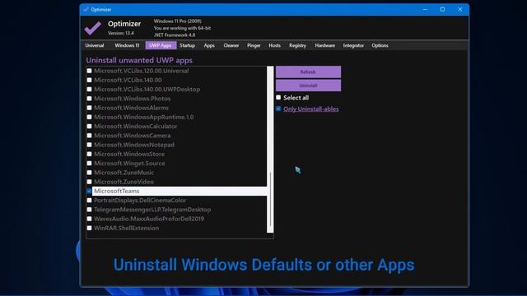Switch to the Registry tab
This screenshot has height=296, width=527.
click(x=297, y=45)
